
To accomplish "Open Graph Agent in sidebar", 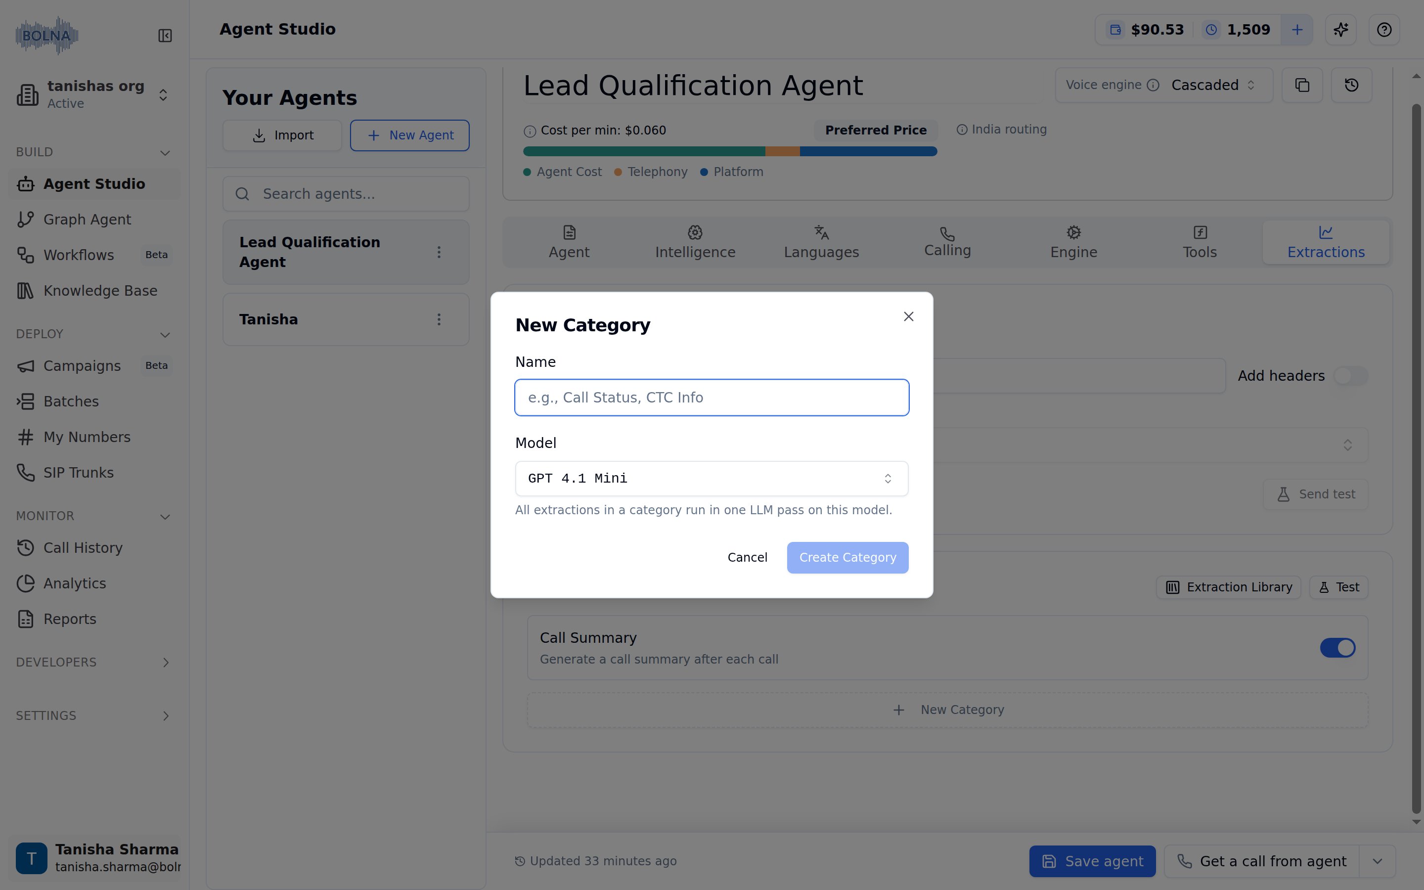I will [94, 220].
